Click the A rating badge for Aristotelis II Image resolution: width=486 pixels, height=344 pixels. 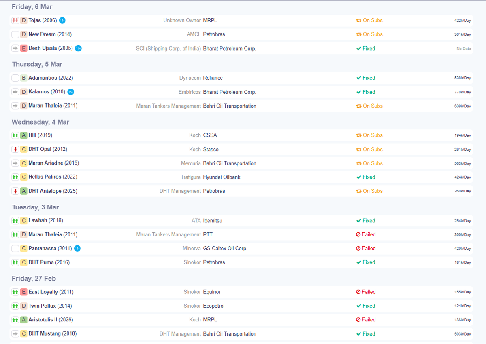[x=24, y=320]
